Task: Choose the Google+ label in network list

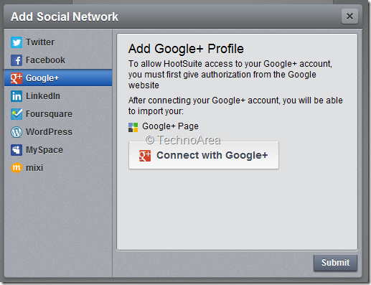Action: tap(42, 78)
